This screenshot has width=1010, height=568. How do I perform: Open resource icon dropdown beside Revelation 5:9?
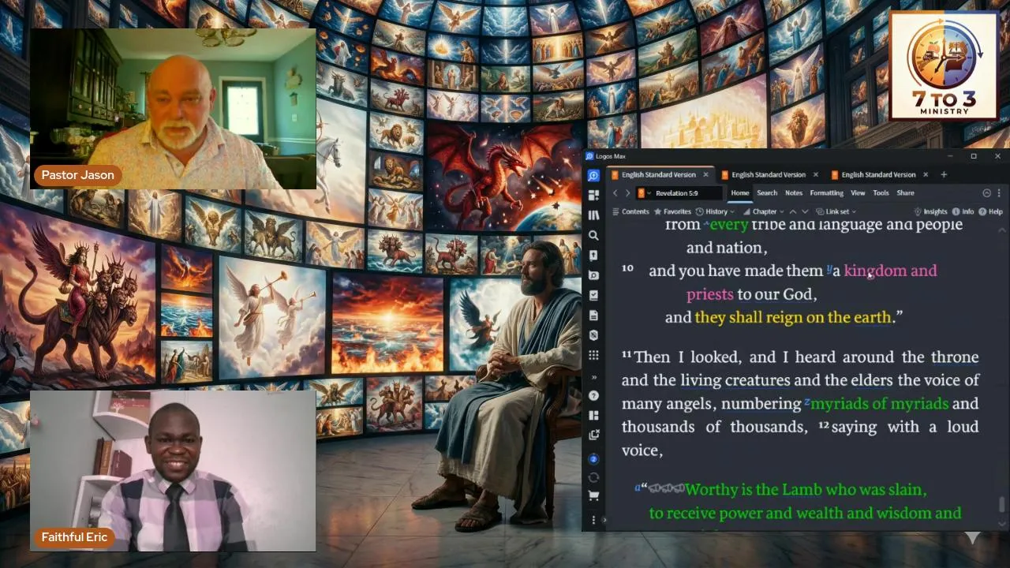coord(645,193)
